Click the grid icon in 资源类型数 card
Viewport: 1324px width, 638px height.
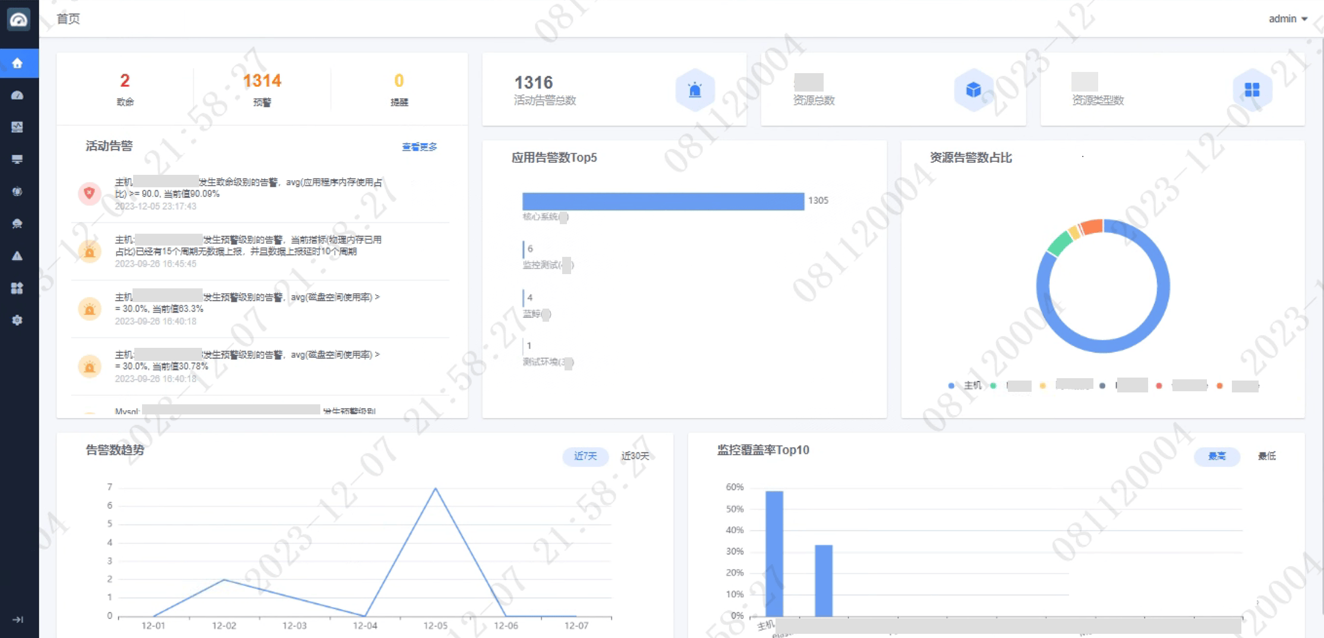(x=1252, y=90)
